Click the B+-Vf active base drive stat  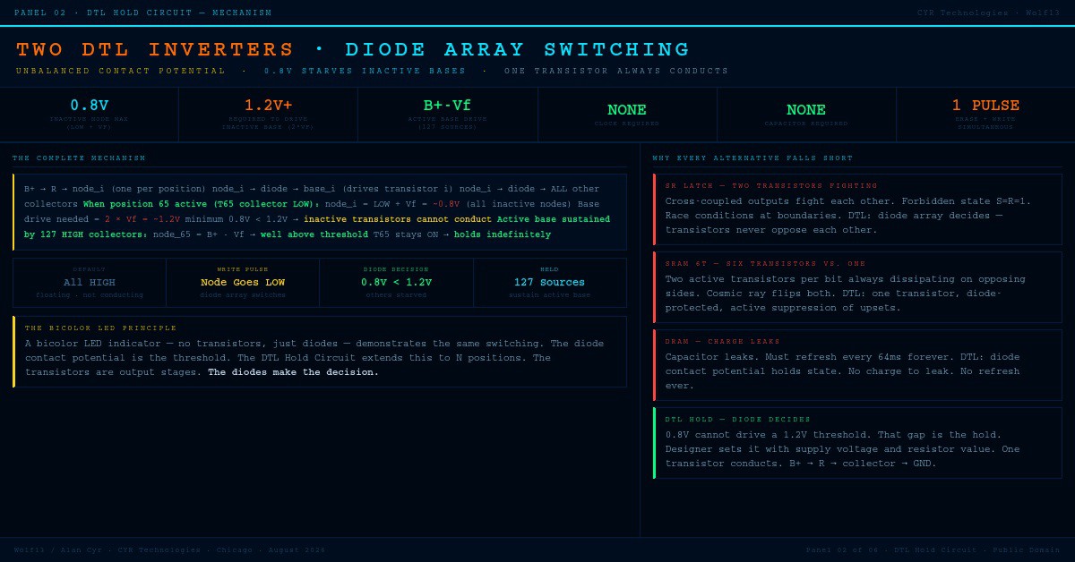tap(448, 115)
